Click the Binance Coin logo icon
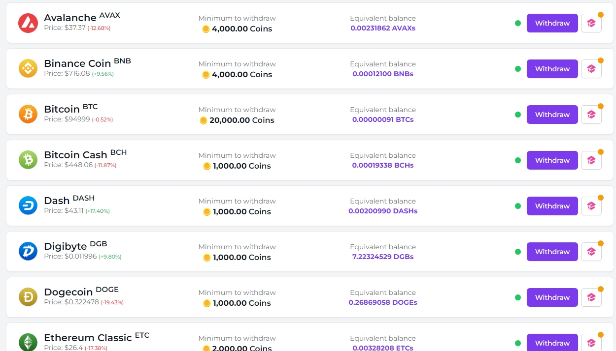Image resolution: width=616 pixels, height=351 pixels. click(28, 69)
